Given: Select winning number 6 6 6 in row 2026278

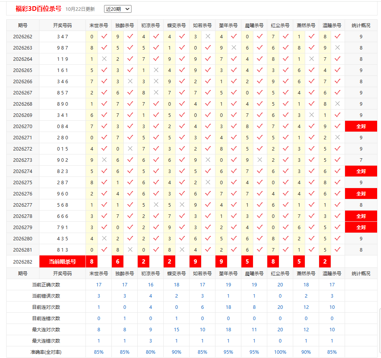Looking at the screenshot, I should pyautogui.click(x=62, y=216).
